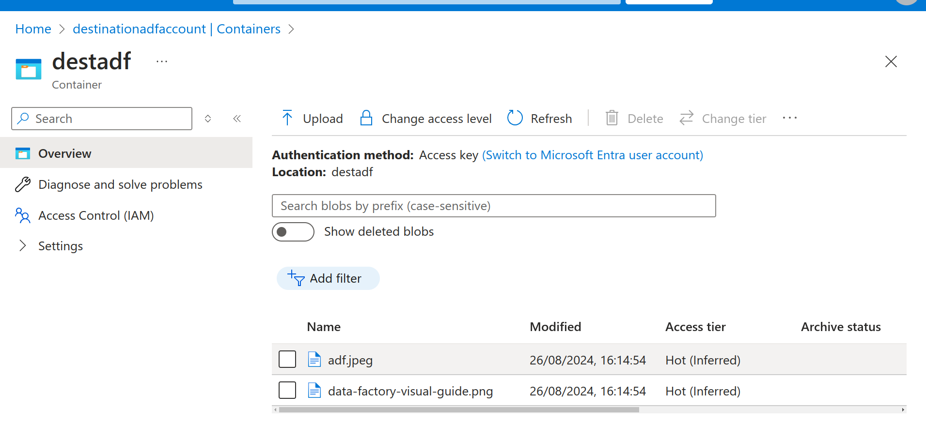This screenshot has width=926, height=424.
Task: Go to Home breadcrumb
Action: tap(33, 29)
